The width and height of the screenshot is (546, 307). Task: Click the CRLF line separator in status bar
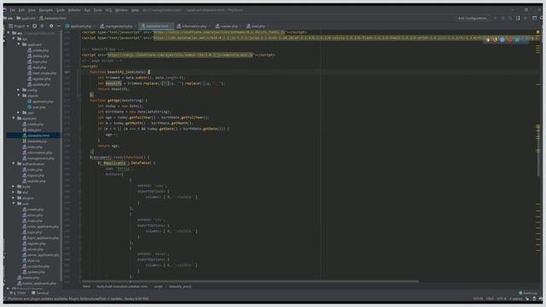click(490, 298)
